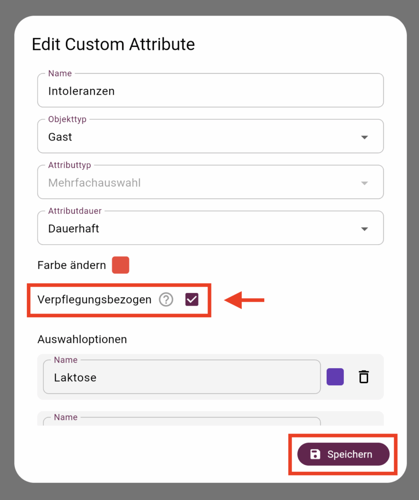Click the Verpflegungsbezogen label text
The image size is (419, 500).
(94, 300)
